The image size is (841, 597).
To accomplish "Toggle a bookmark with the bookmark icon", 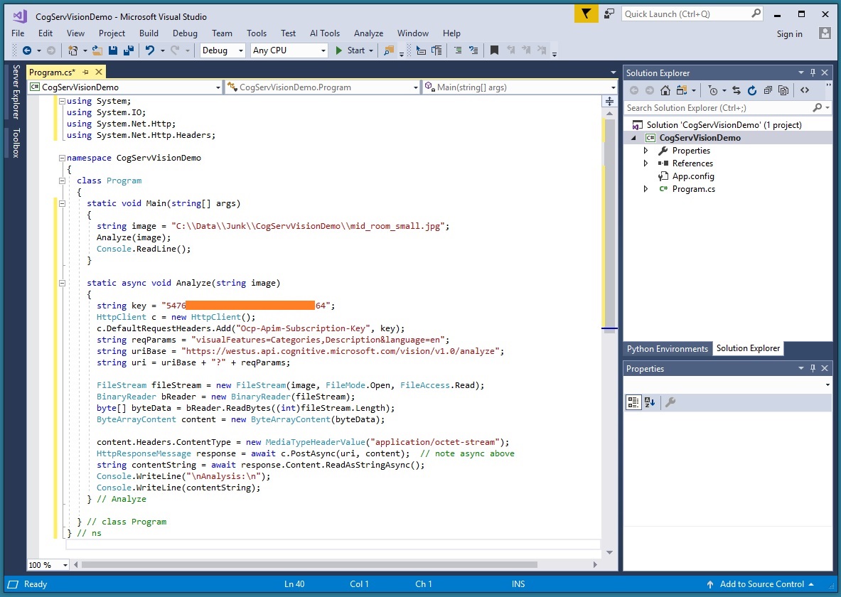I will pyautogui.click(x=494, y=50).
